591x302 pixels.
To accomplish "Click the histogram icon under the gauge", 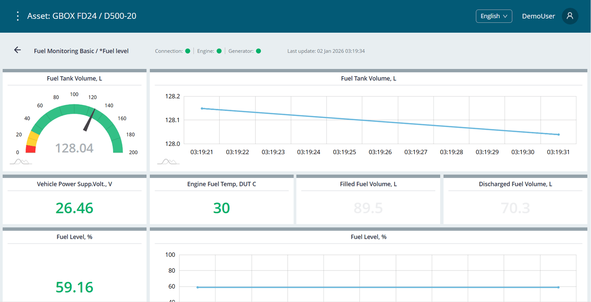I will tap(20, 162).
